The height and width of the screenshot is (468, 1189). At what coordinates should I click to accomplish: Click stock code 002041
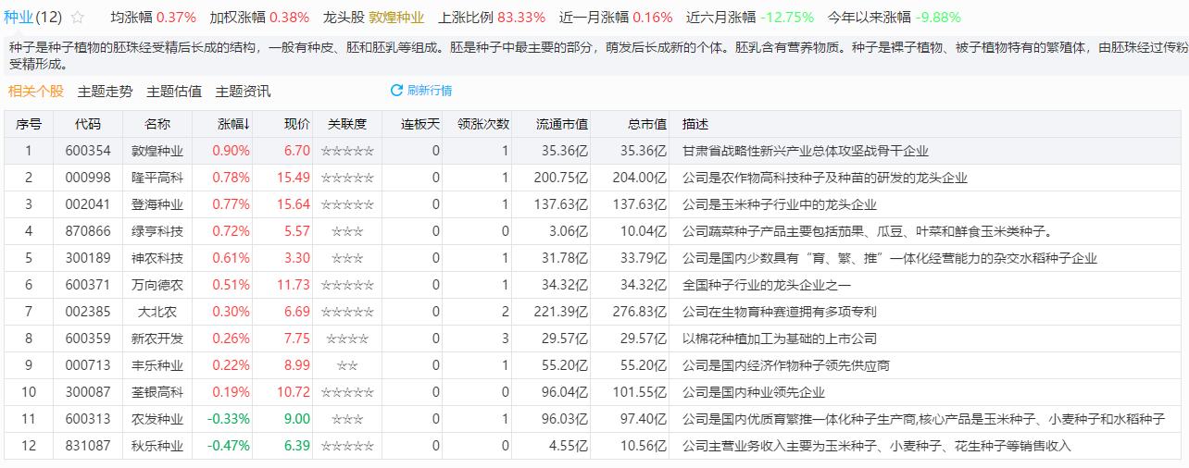pyautogui.click(x=88, y=204)
